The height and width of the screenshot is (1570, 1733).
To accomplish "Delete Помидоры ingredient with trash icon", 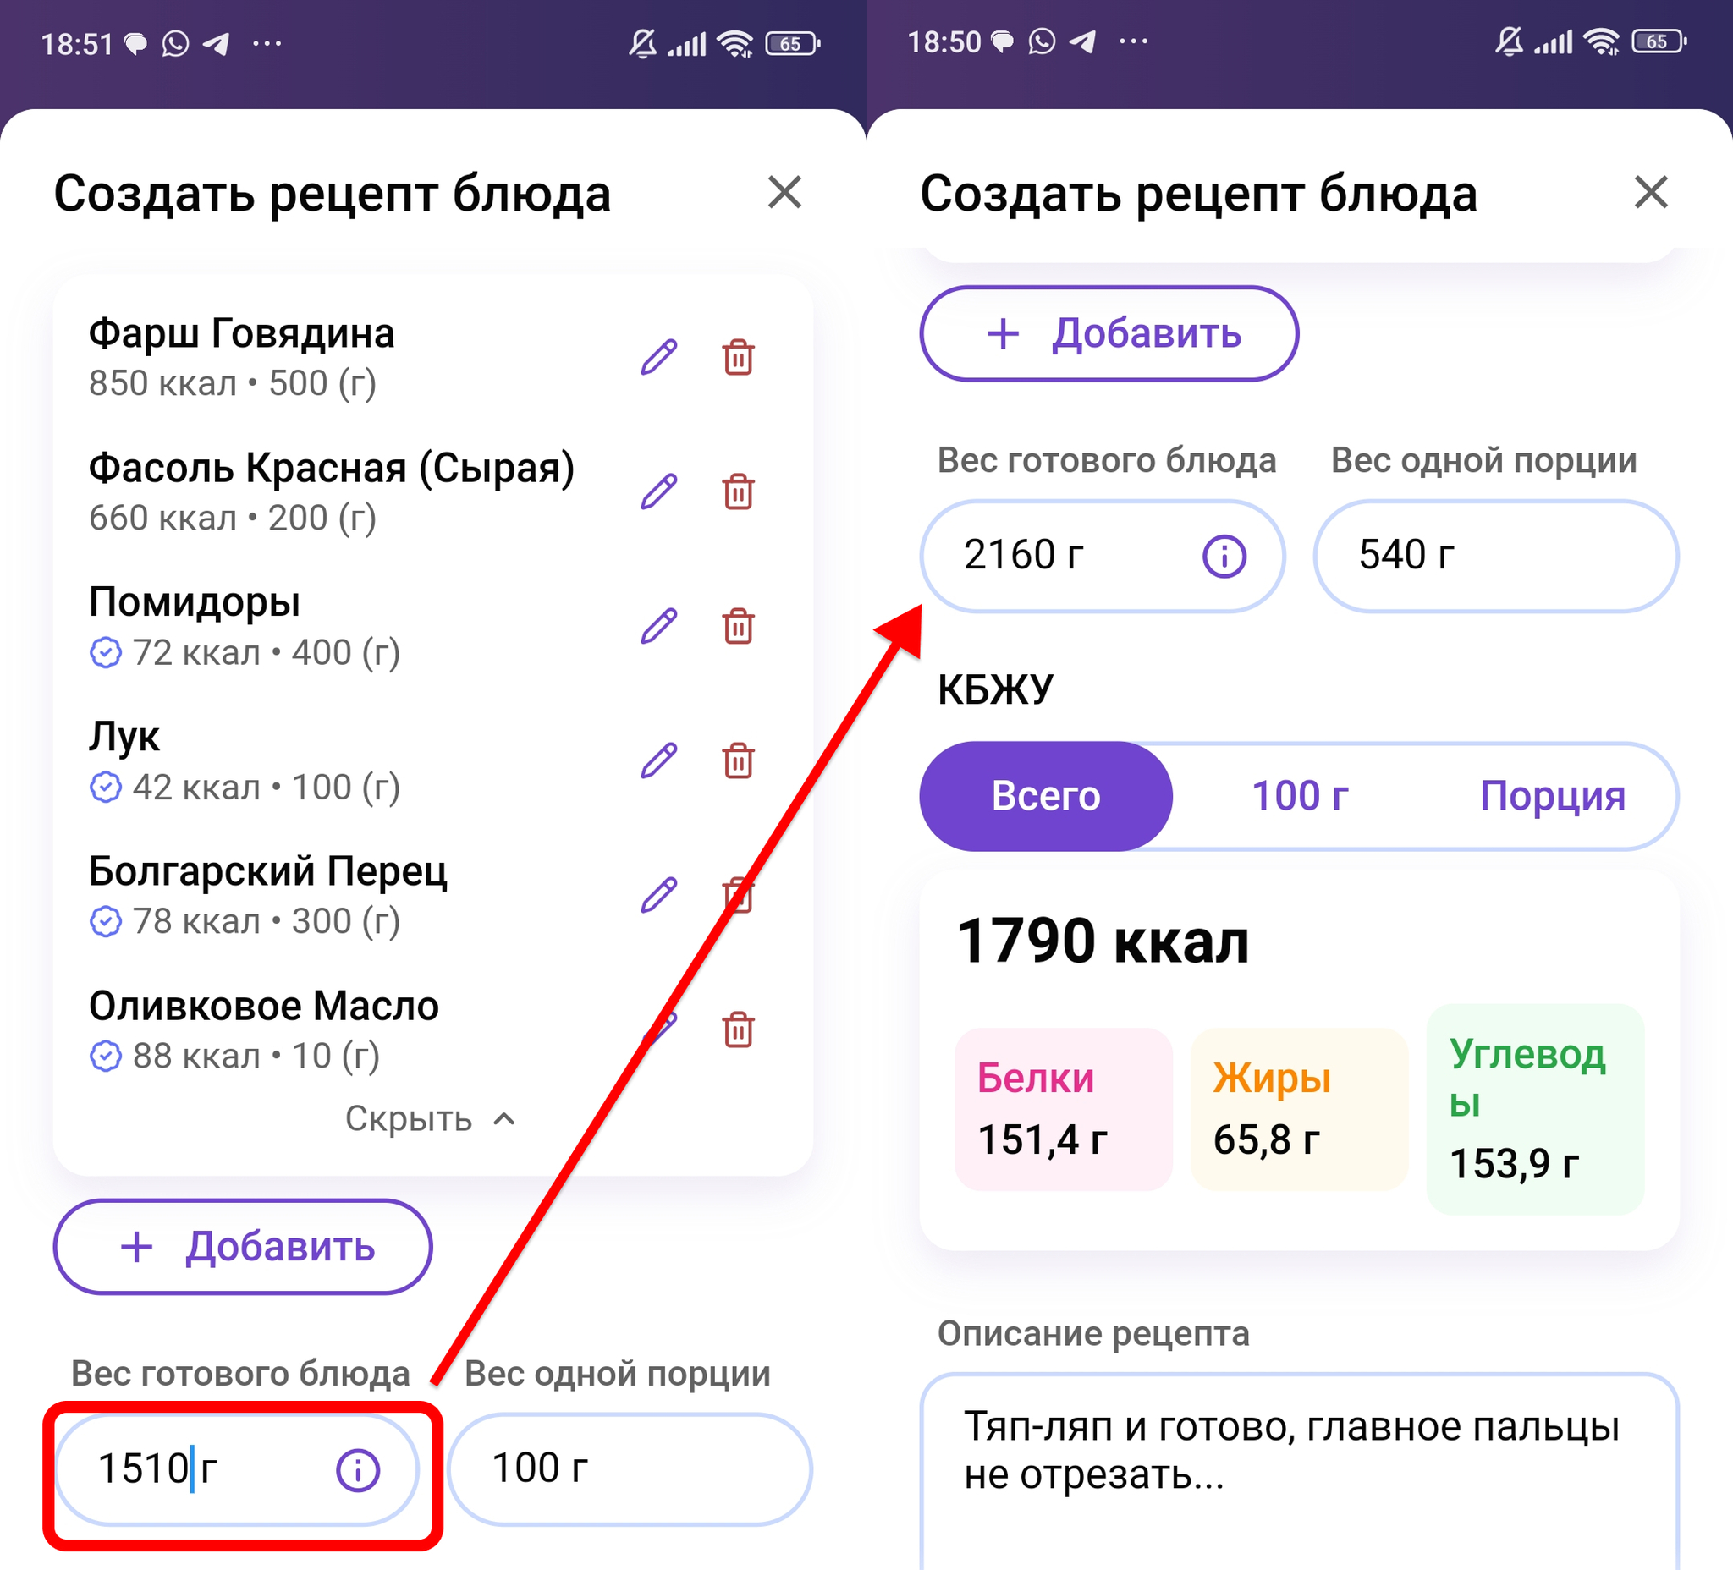I will click(x=738, y=627).
